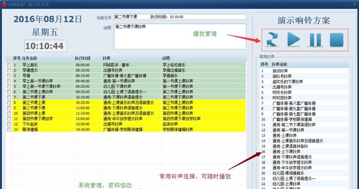Sort by the 任务名称 column header
This screenshot has width=359, height=189.
point(47,58)
